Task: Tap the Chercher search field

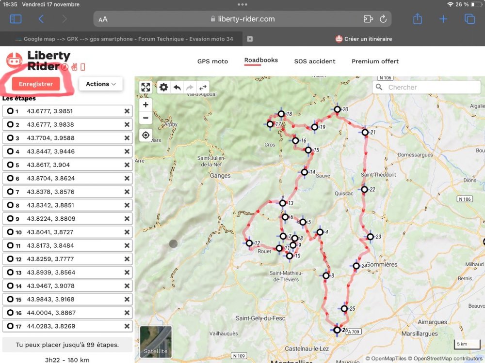Action: [x=432, y=87]
